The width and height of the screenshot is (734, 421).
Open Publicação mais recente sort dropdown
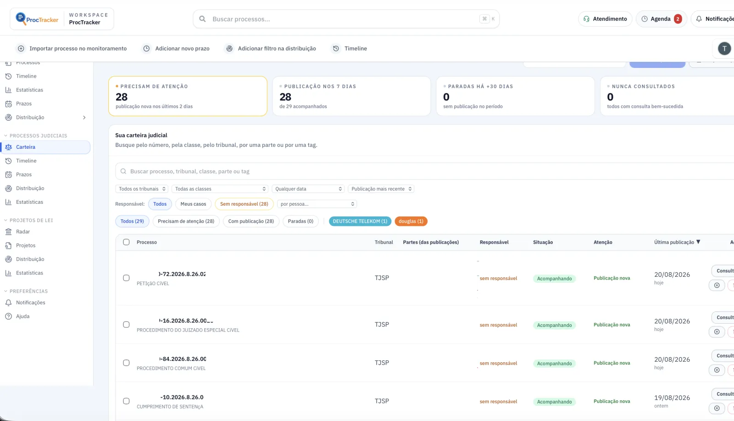(381, 189)
